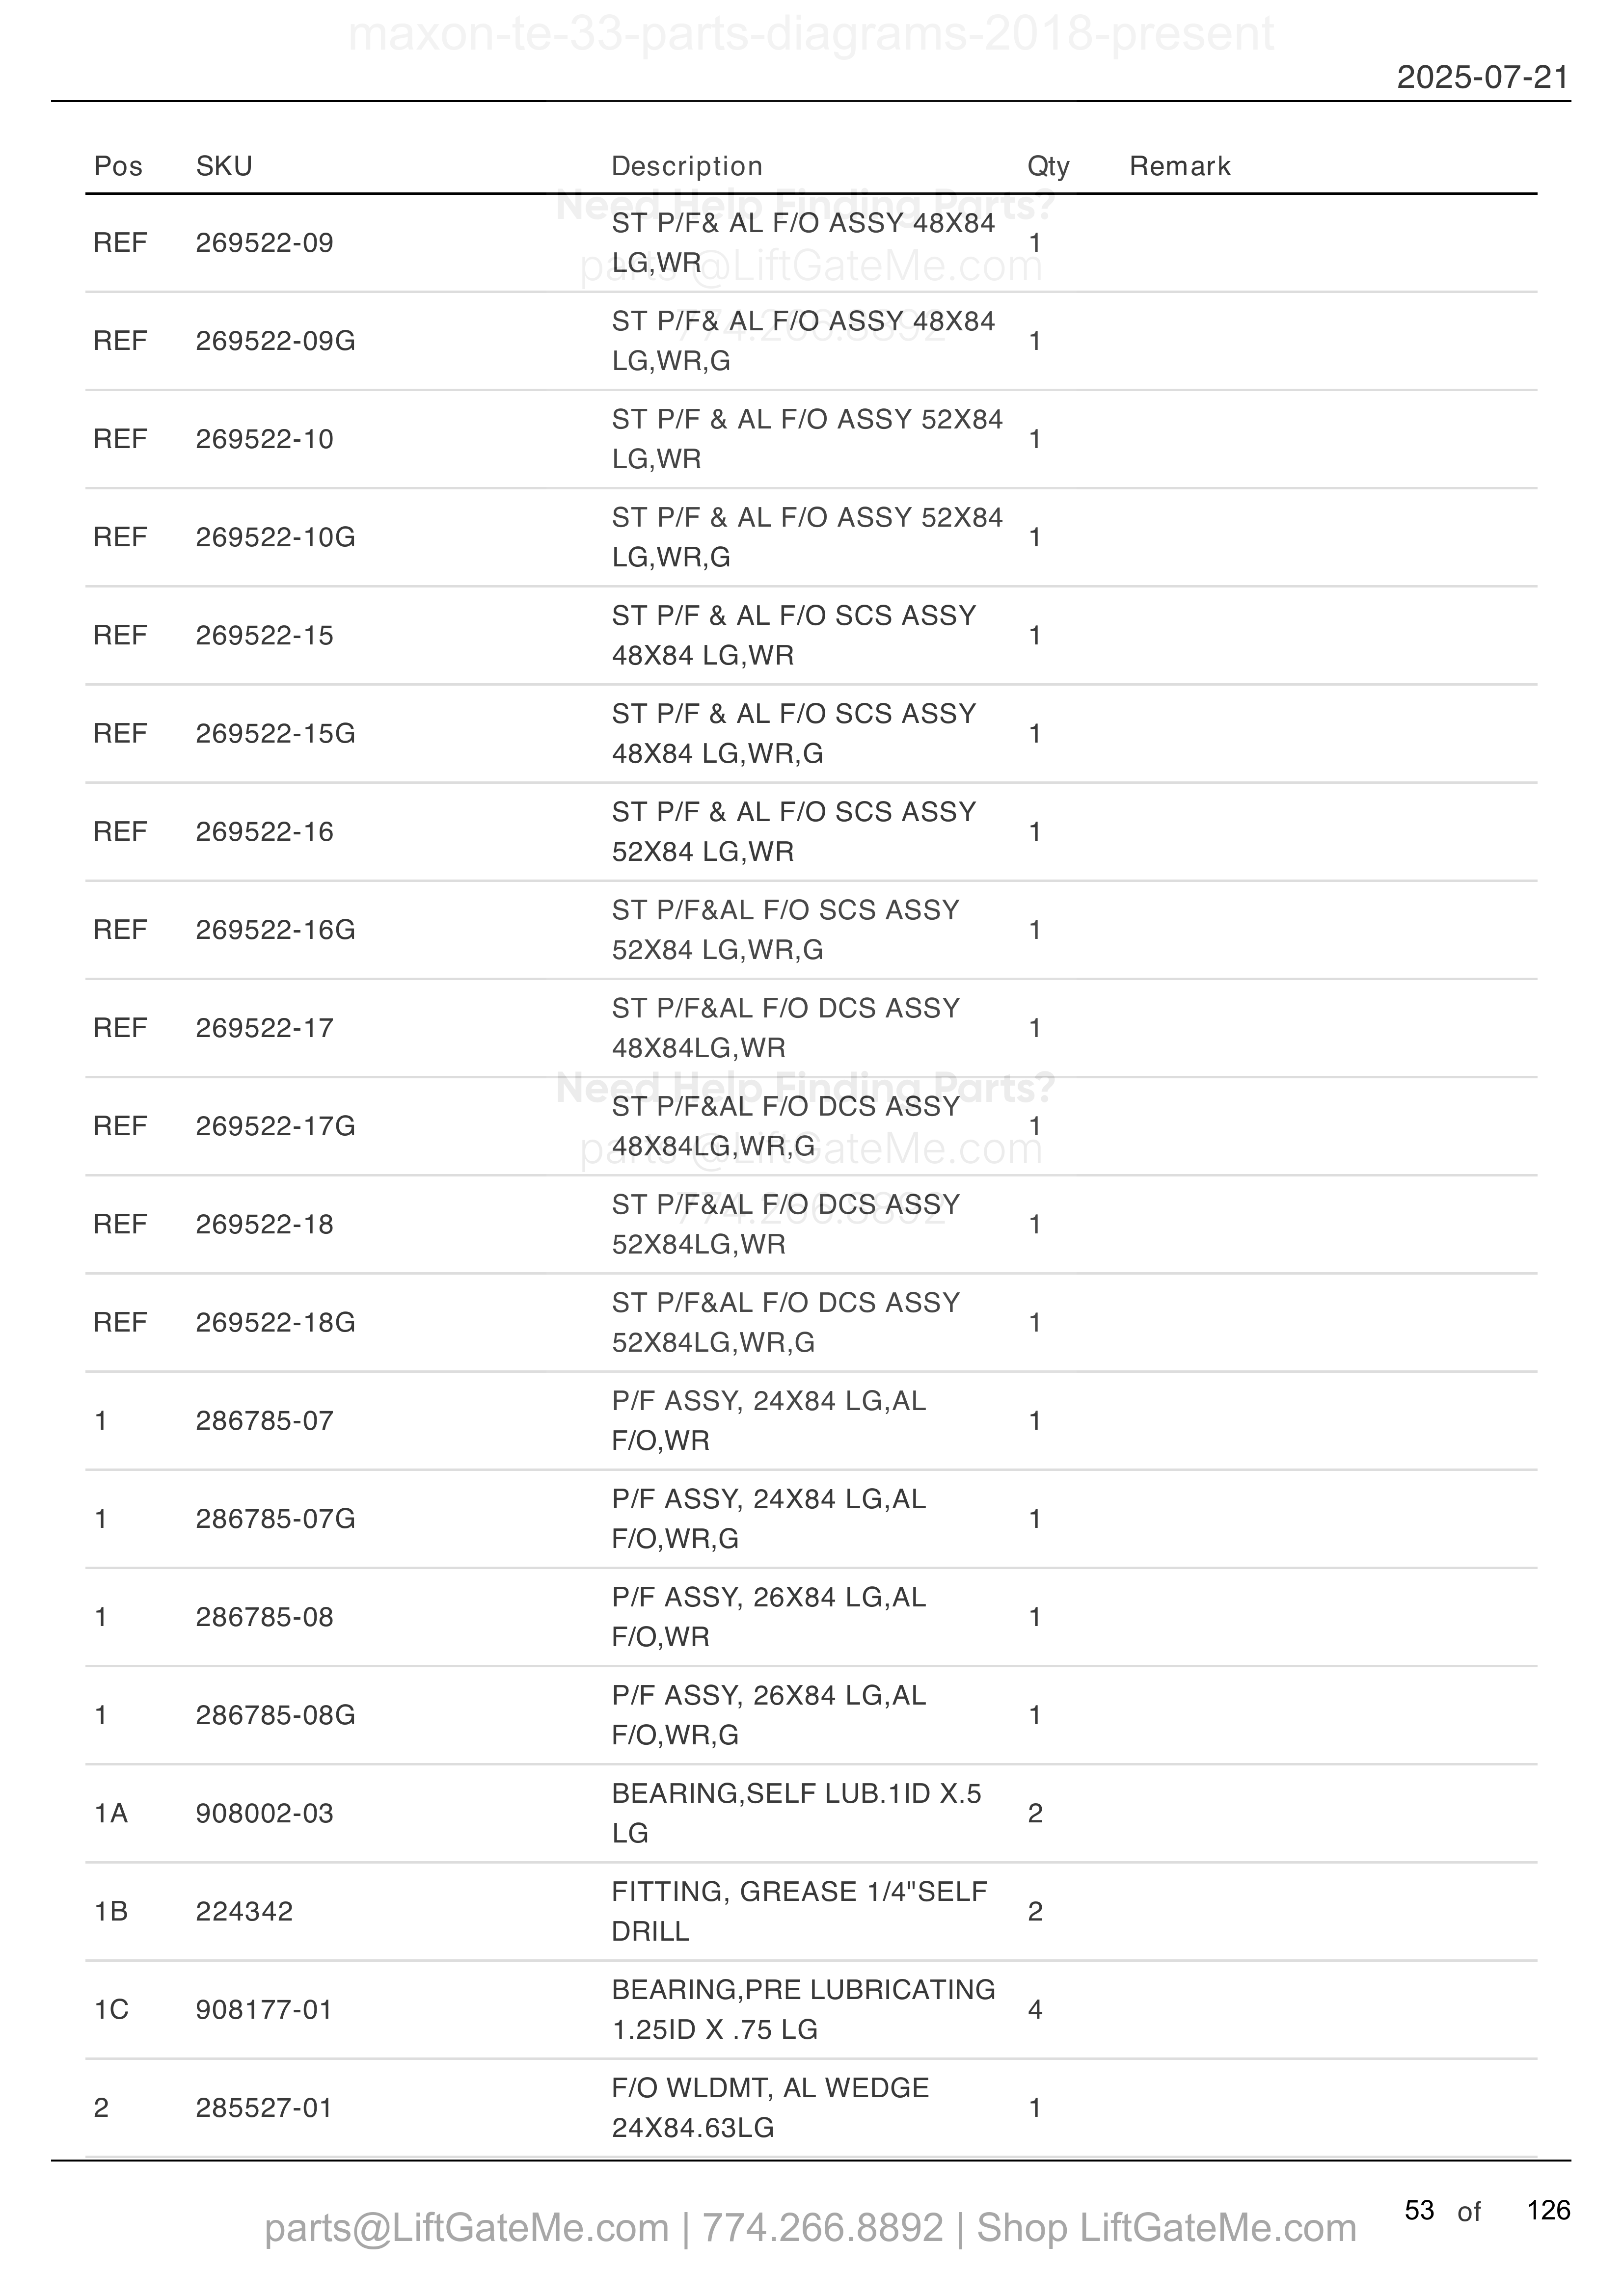Click the page number 53 indicator

[1419, 2210]
